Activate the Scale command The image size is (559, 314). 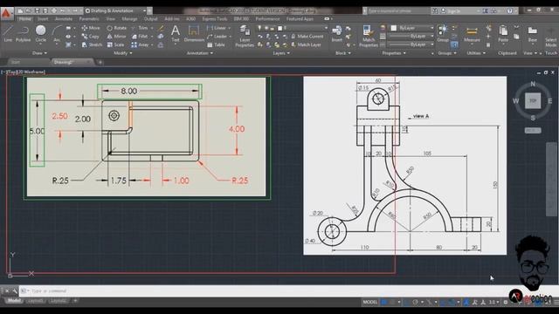tap(115, 44)
